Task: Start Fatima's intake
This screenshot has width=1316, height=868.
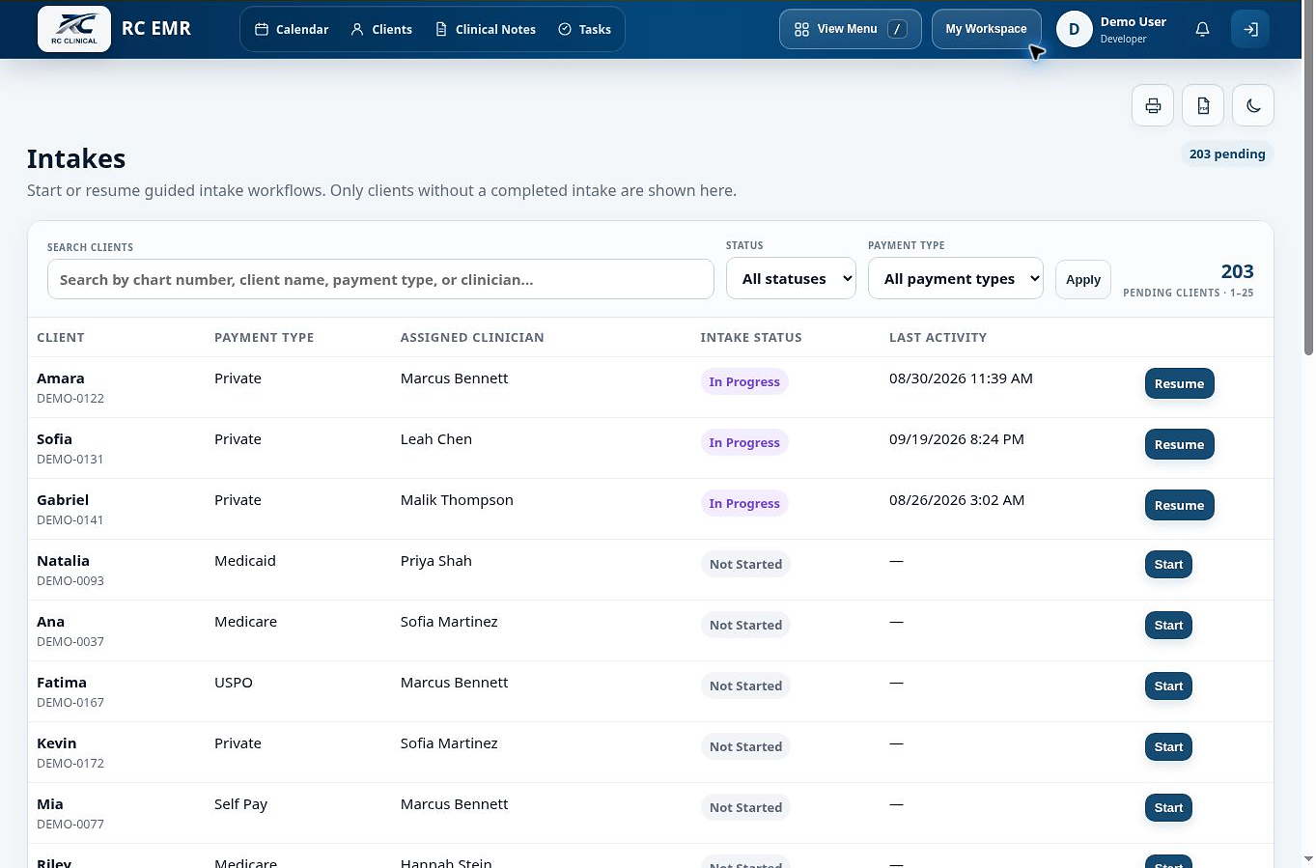Action: (1168, 686)
